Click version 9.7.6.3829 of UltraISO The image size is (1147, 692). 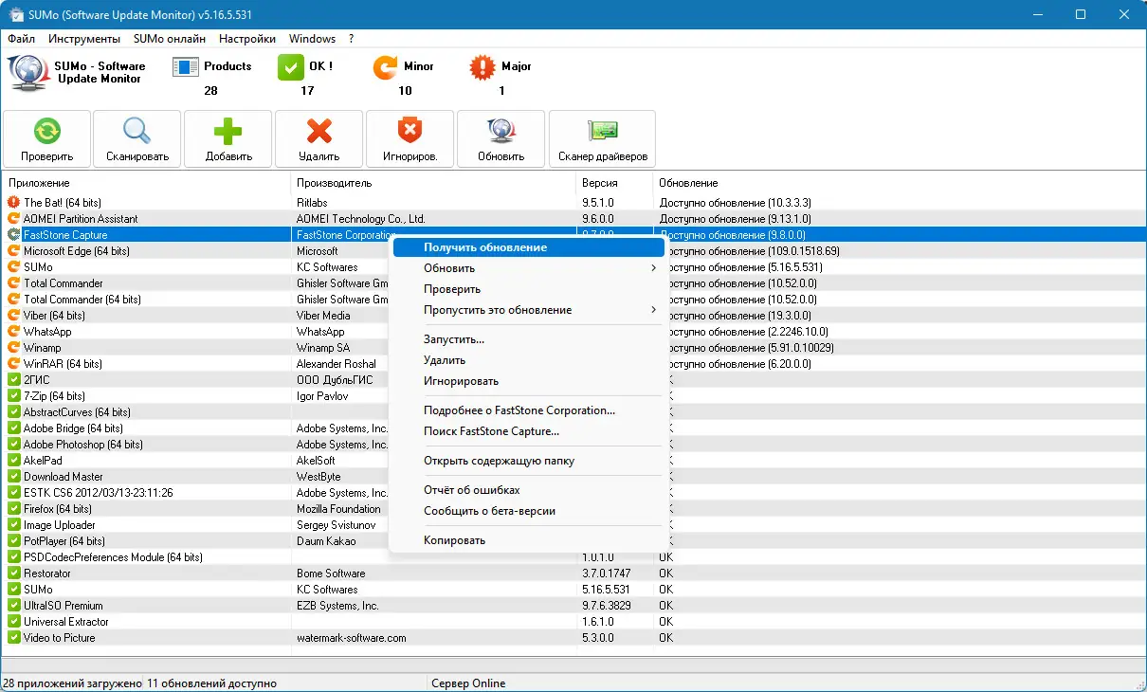pyautogui.click(x=607, y=606)
